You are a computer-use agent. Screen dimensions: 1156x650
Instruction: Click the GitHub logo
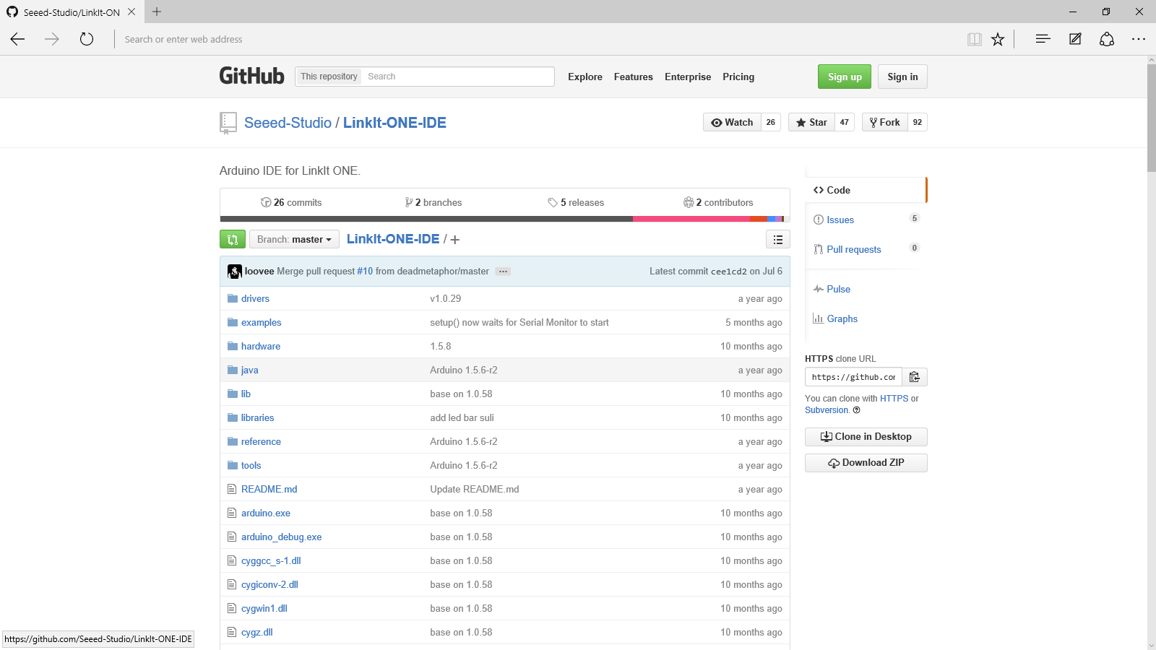point(251,76)
